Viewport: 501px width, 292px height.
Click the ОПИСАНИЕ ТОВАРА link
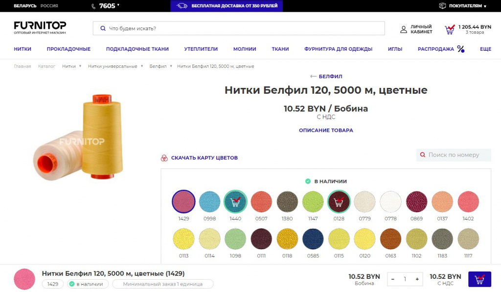(326, 130)
